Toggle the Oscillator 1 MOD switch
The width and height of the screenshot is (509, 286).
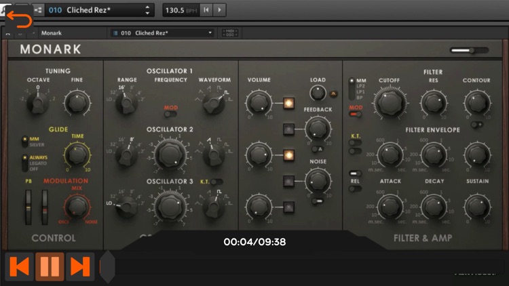pyautogui.click(x=170, y=114)
